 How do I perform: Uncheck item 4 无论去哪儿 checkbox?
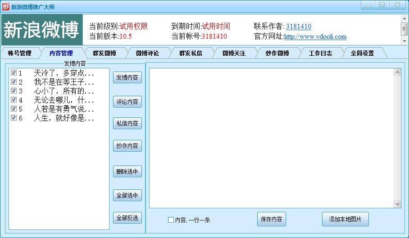(14, 100)
